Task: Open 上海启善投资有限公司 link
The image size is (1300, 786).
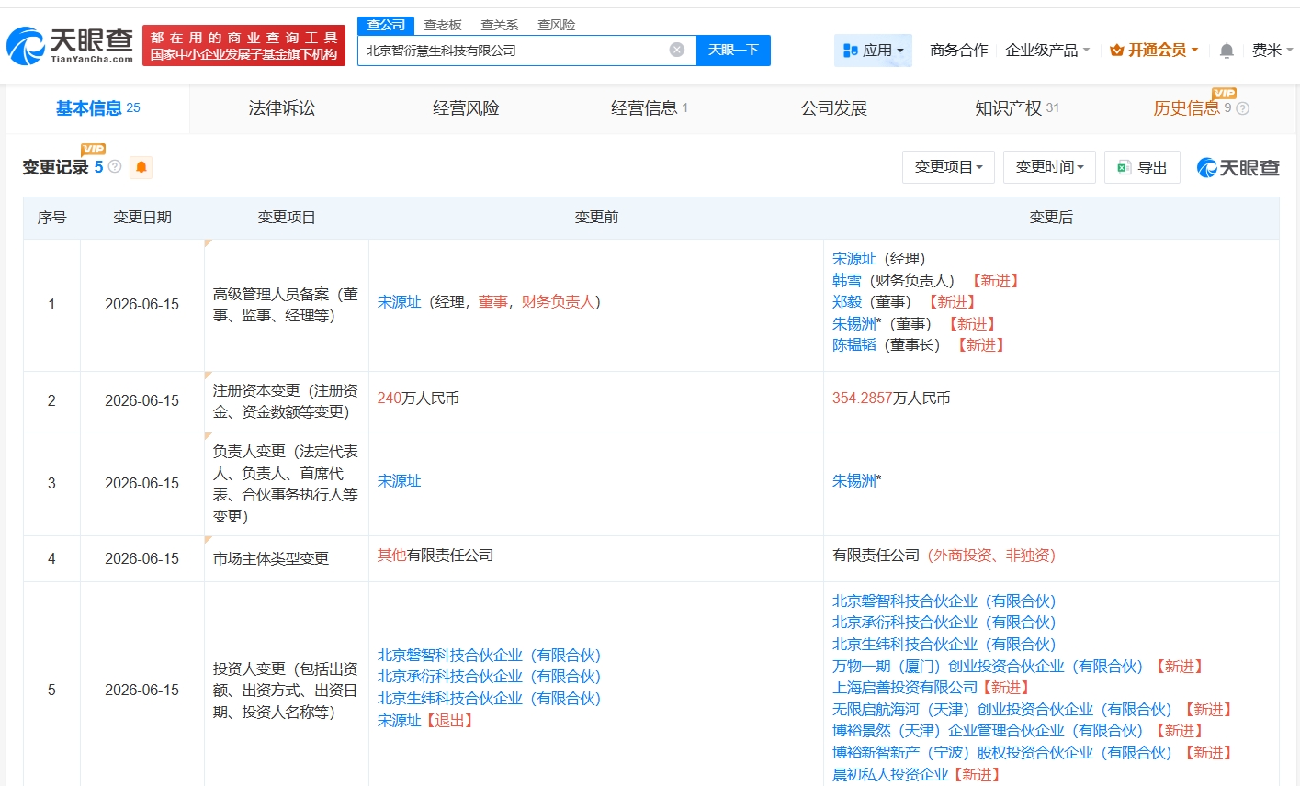Action: 905,688
